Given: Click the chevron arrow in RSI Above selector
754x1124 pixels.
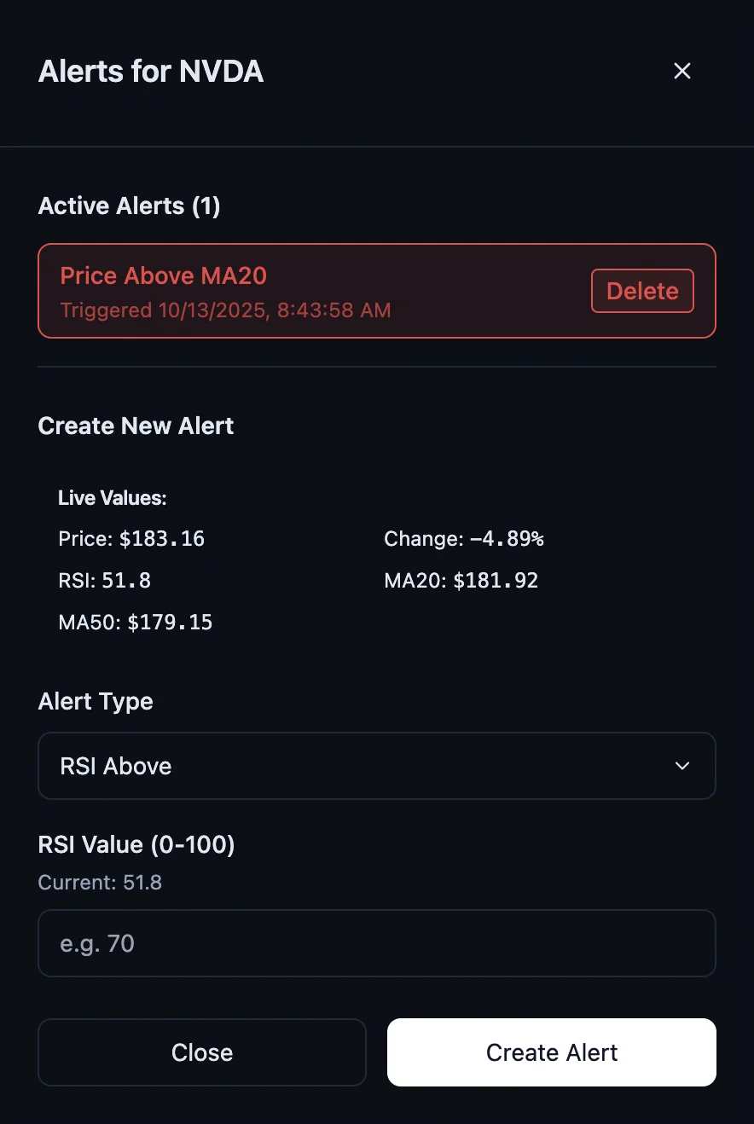Looking at the screenshot, I should coord(682,766).
